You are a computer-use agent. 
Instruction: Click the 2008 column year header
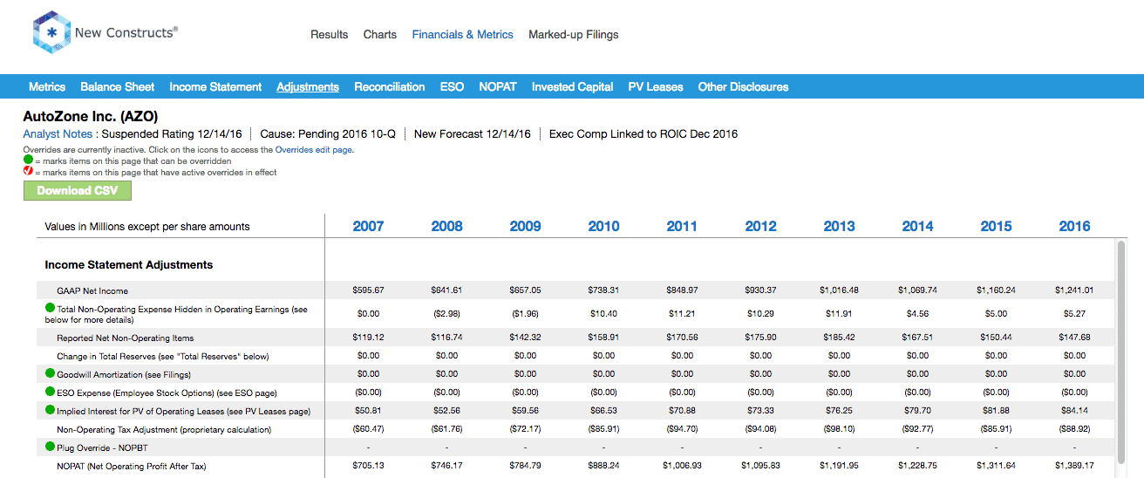(446, 226)
